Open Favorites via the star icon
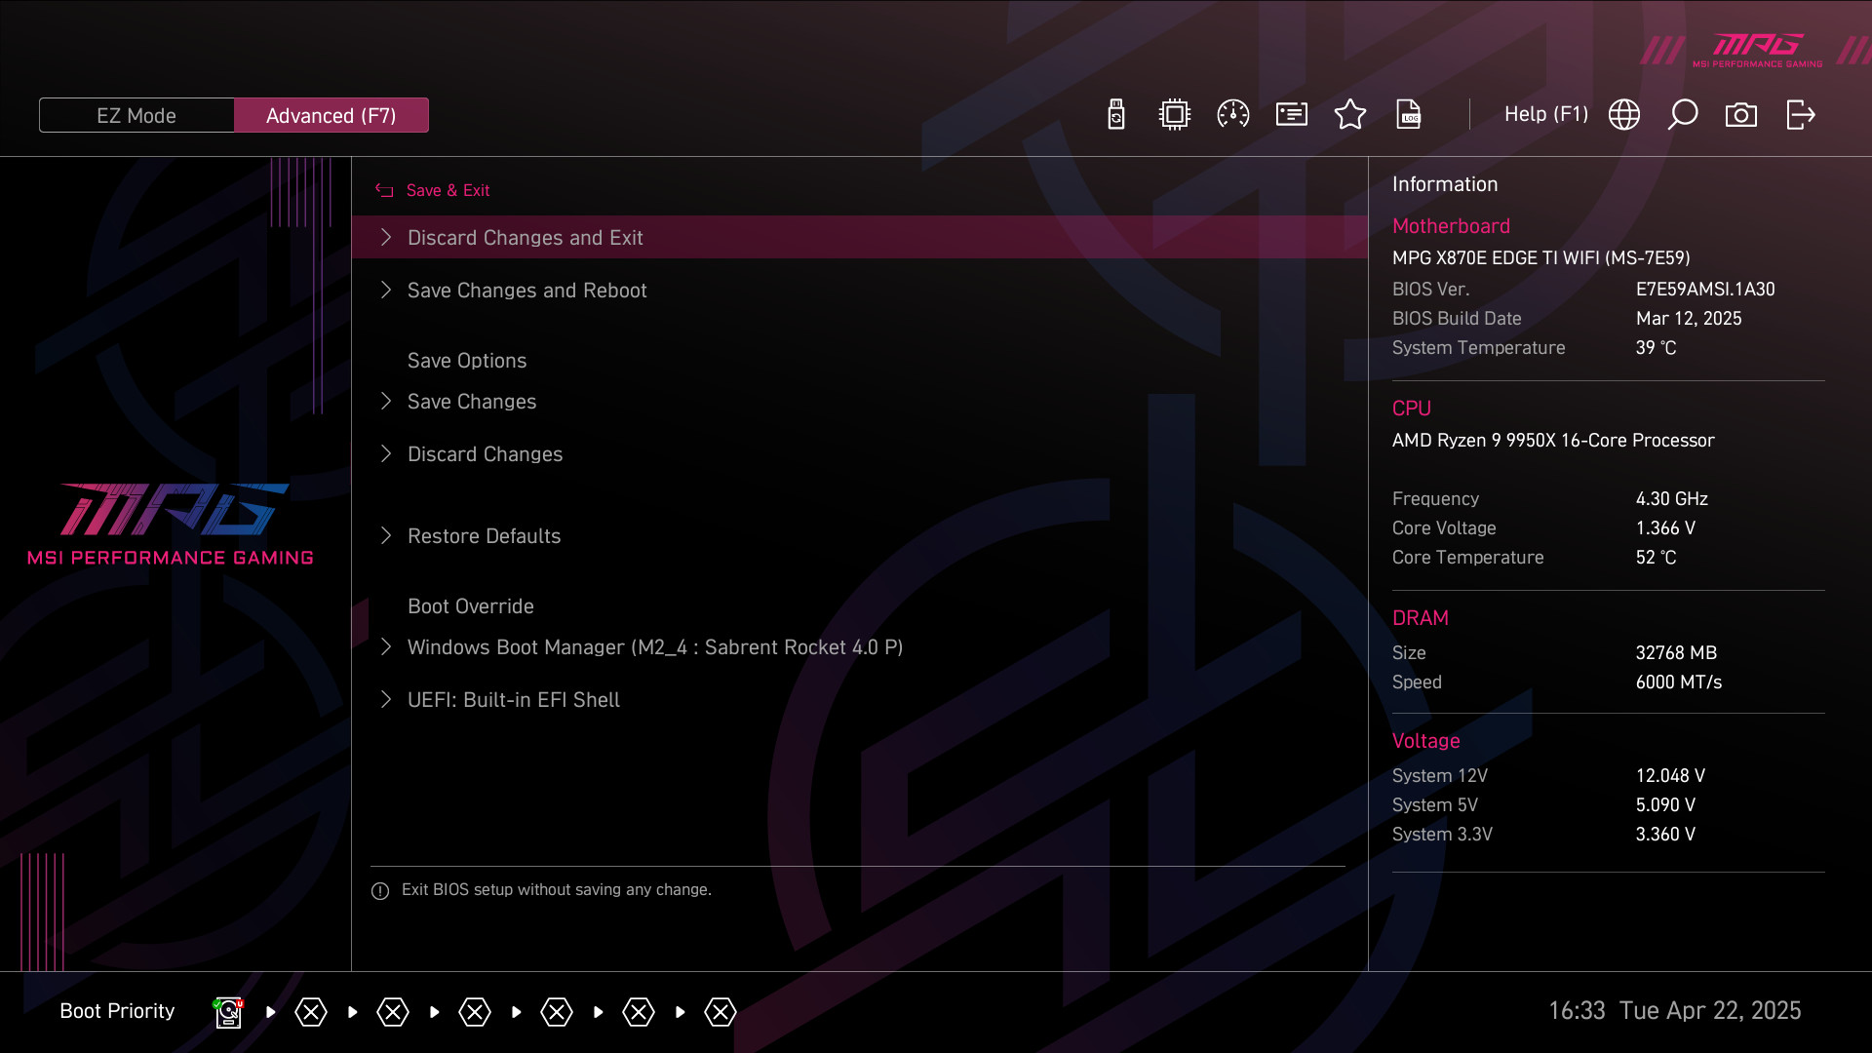Screen dimensions: 1872x1053 point(1350,114)
